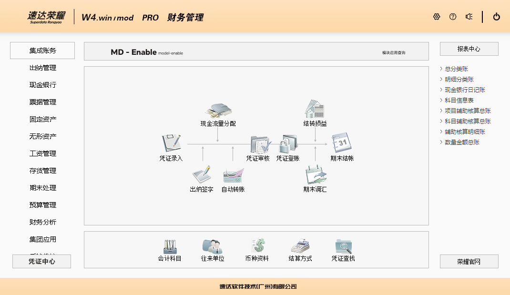510x295 pixels.
Task: Click the 现金流量分配 cash flow icon
Action: click(218, 111)
